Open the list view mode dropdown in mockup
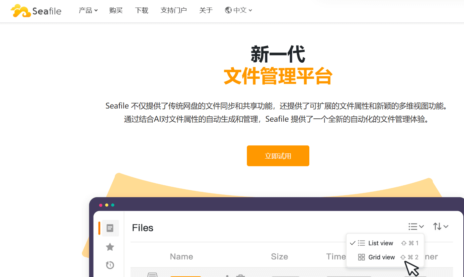Viewport: 464px width, 277px height. 416,227
